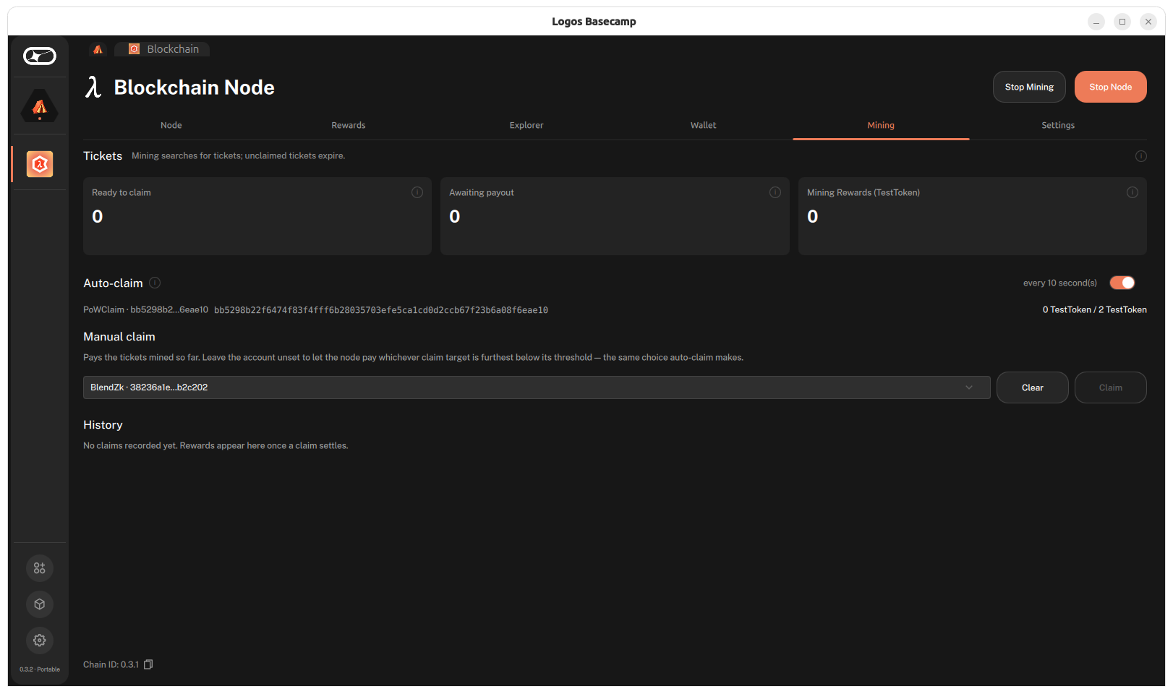1173x694 pixels.
Task: Click the full PoWClaim hash address
Action: coord(381,310)
